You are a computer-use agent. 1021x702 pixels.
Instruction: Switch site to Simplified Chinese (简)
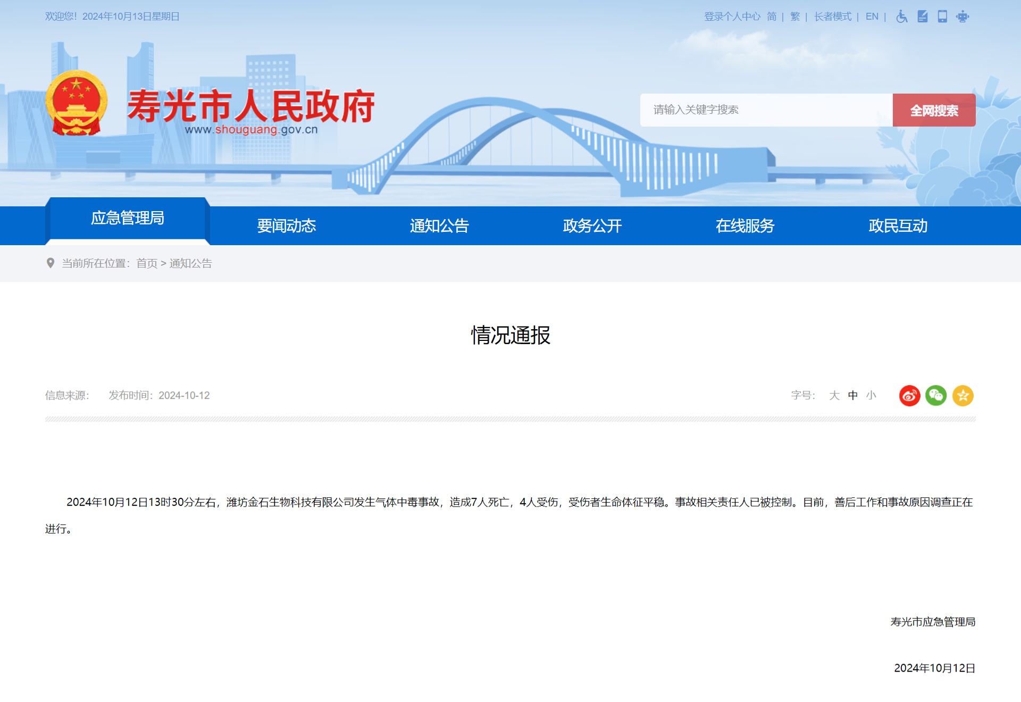pos(772,16)
